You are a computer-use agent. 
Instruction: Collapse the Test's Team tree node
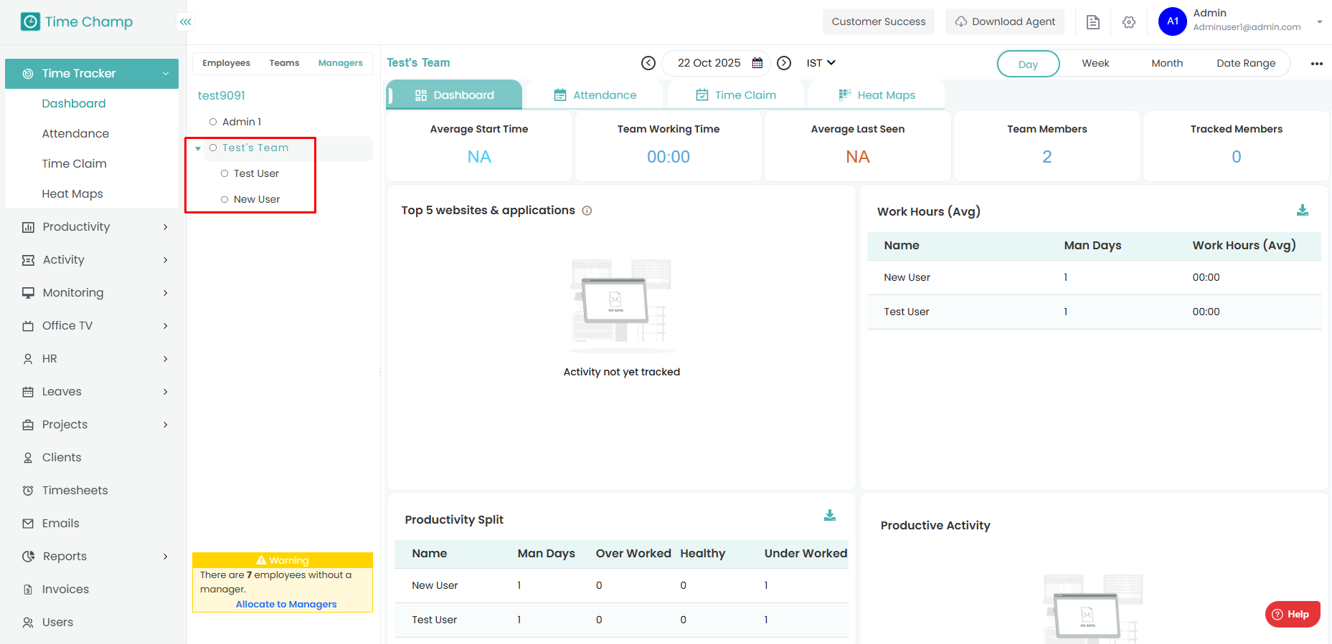198,148
